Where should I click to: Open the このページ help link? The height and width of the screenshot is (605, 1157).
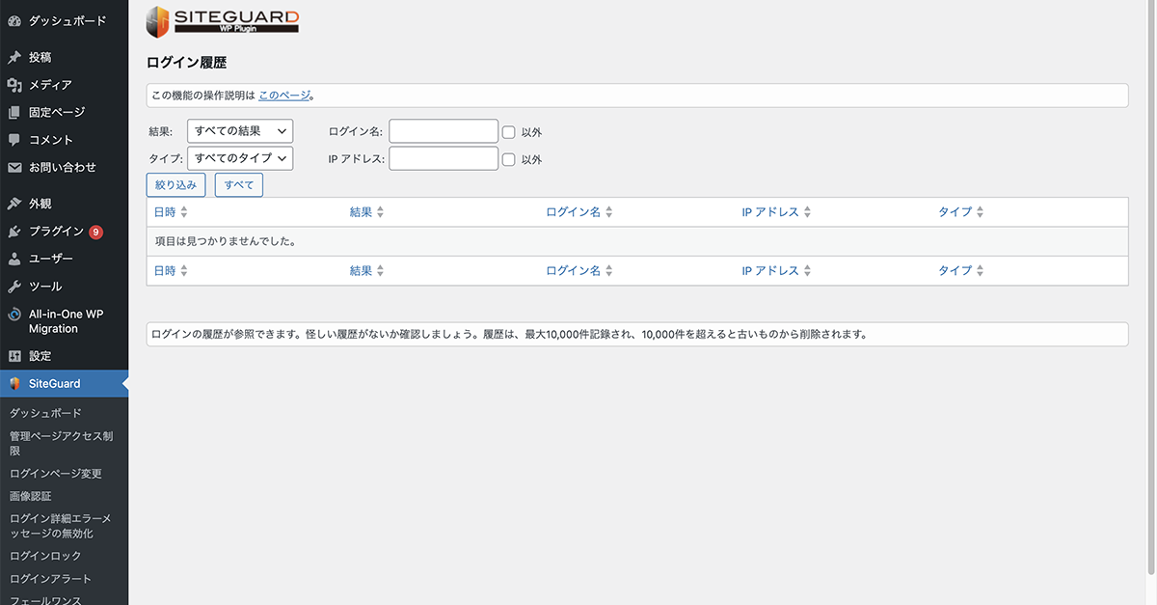tap(284, 95)
